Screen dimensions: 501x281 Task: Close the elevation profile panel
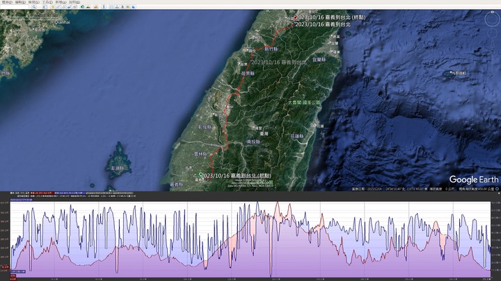499,193
